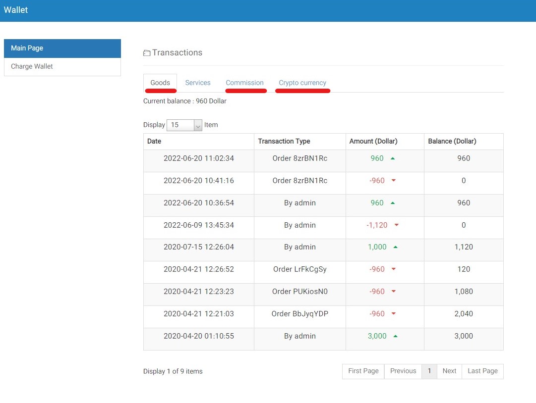Click red down arrow in 10:41:16 row
Viewport: 536px width, 403px height.
[394, 181]
